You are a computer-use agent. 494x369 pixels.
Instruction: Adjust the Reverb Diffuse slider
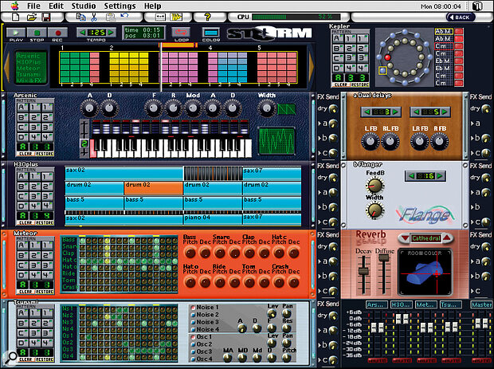383,257
